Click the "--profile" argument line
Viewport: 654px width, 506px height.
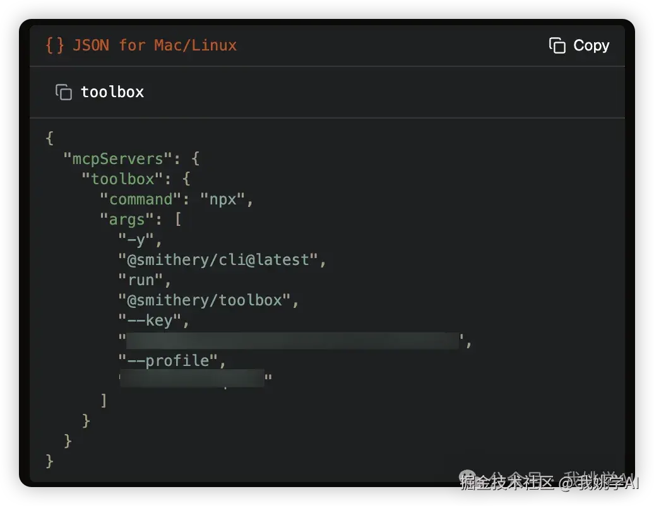pyautogui.click(x=172, y=361)
